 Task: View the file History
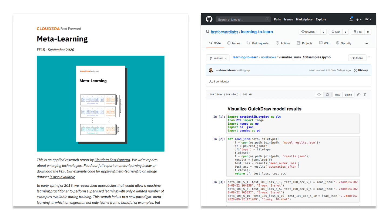point(361,70)
